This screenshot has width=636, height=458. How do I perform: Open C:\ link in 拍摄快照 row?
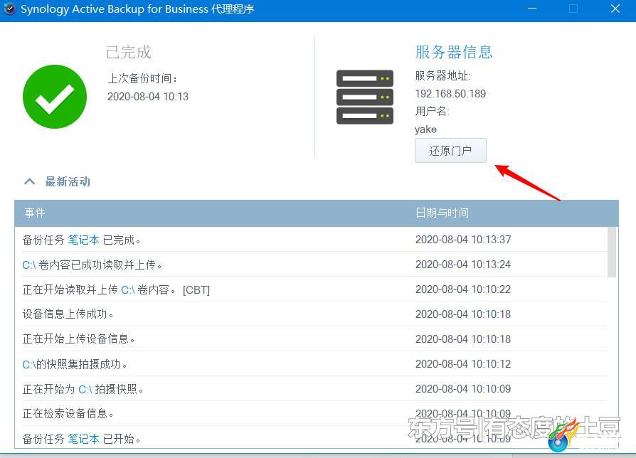(85, 390)
